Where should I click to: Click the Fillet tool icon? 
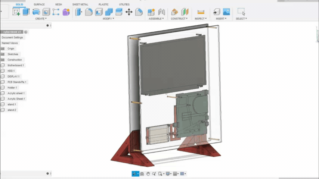[x=89, y=12]
